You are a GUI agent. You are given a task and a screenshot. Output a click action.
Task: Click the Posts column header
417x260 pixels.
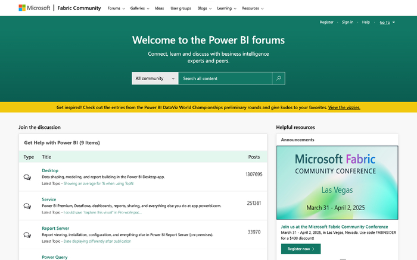(x=254, y=157)
